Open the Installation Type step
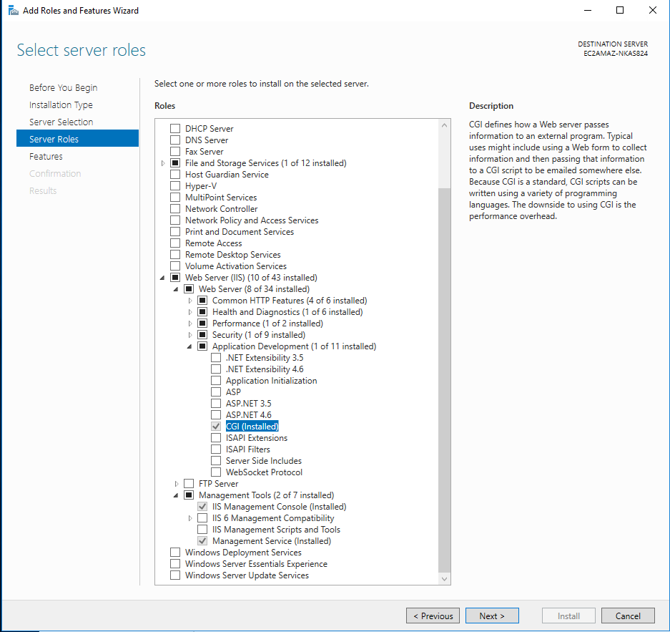Screen dimensions: 670x632 coord(61,104)
